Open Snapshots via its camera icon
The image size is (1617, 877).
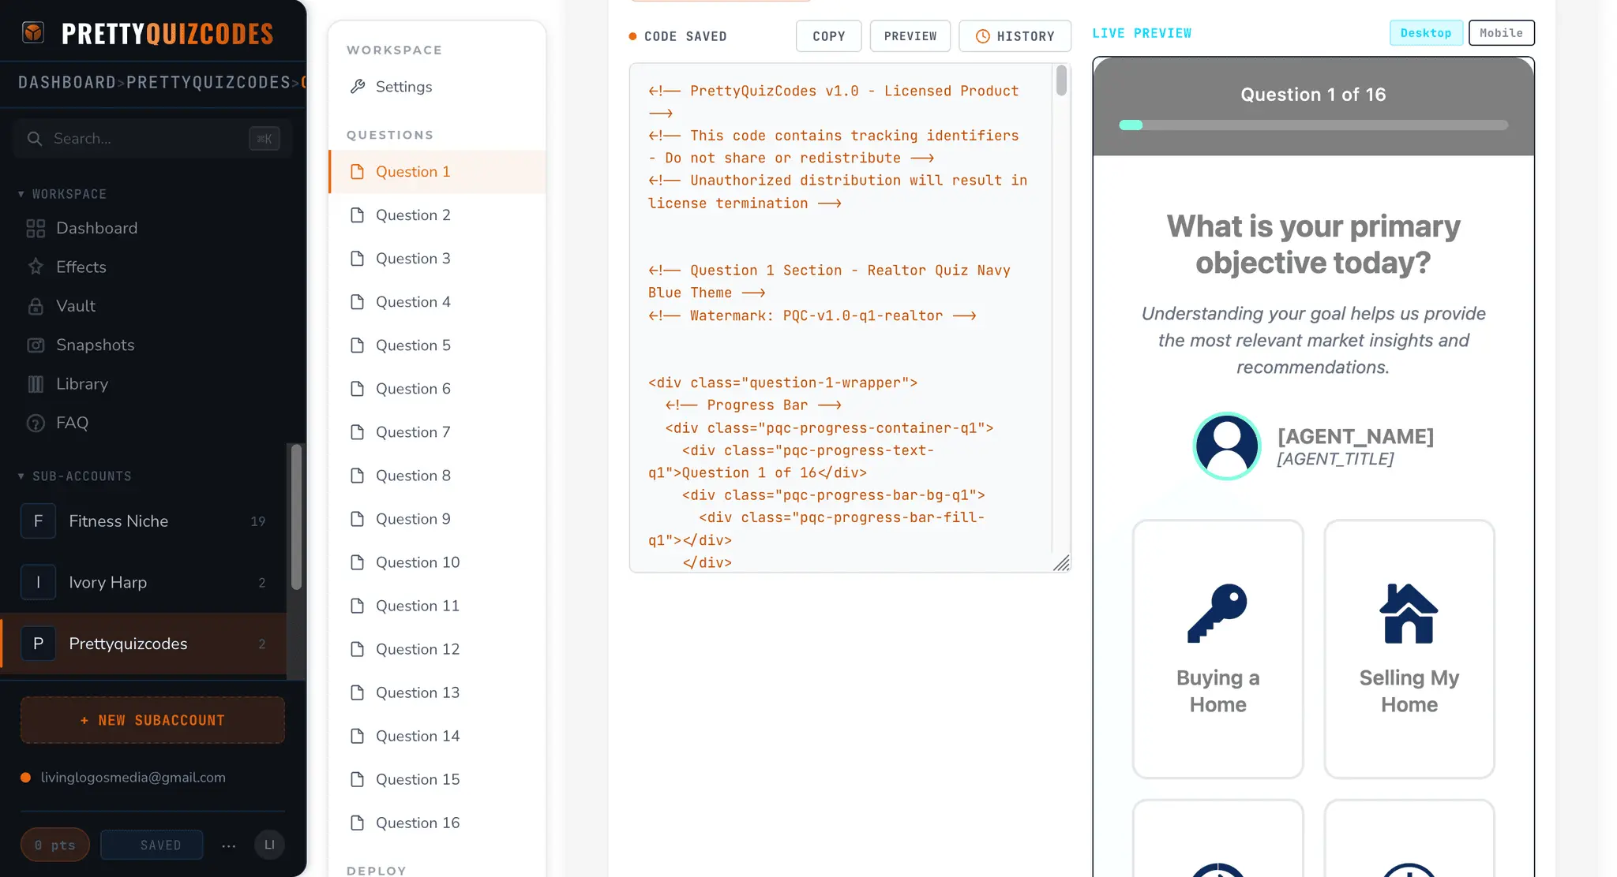pos(36,345)
